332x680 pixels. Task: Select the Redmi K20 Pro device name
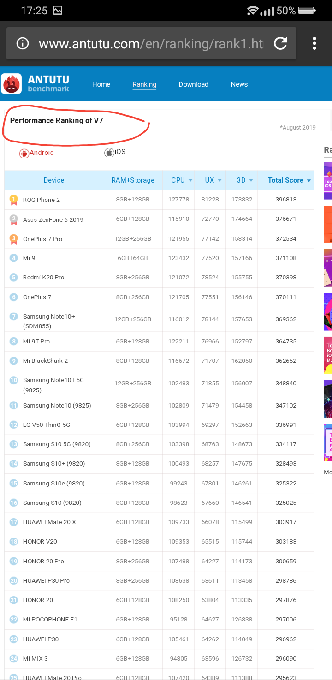tap(43, 278)
